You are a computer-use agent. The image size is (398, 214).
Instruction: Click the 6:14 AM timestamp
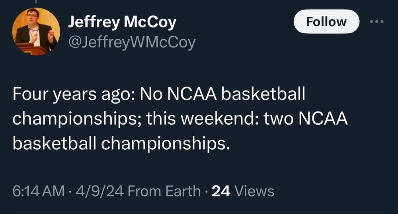pos(38,191)
